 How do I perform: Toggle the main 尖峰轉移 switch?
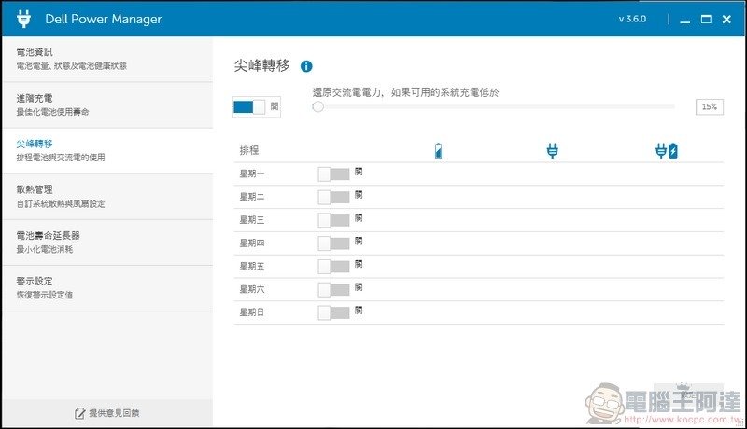coord(249,107)
